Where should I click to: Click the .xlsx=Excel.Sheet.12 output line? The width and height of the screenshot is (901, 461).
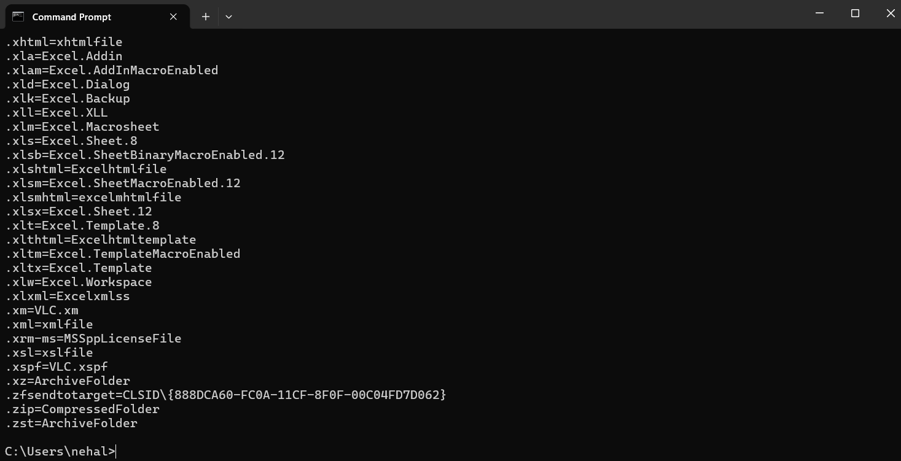pyautogui.click(x=79, y=211)
